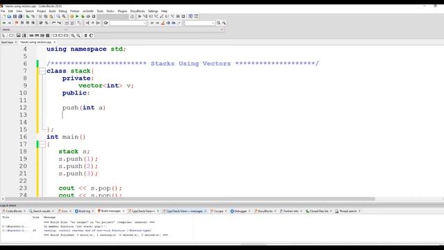Open the search combo box beside the magnifier icons

tap(200, 23)
